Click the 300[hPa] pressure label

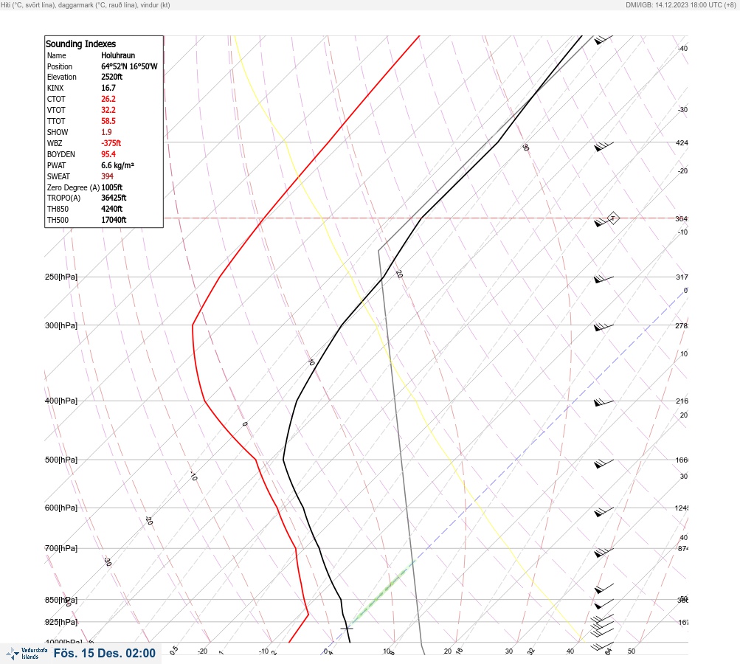61,325
